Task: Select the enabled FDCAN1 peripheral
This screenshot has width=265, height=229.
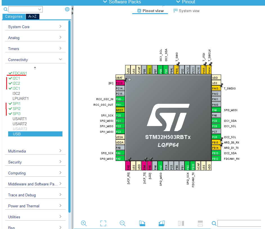Action: coord(18,73)
